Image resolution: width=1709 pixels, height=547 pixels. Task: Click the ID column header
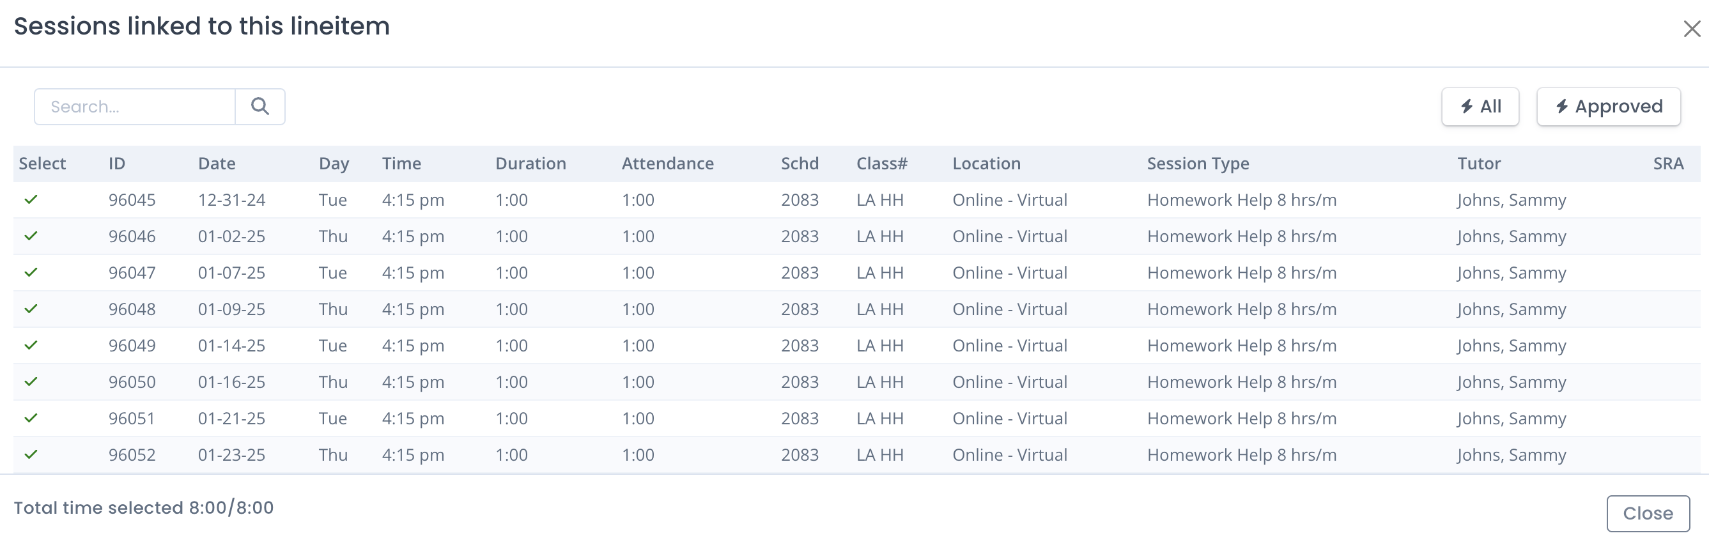pos(117,164)
